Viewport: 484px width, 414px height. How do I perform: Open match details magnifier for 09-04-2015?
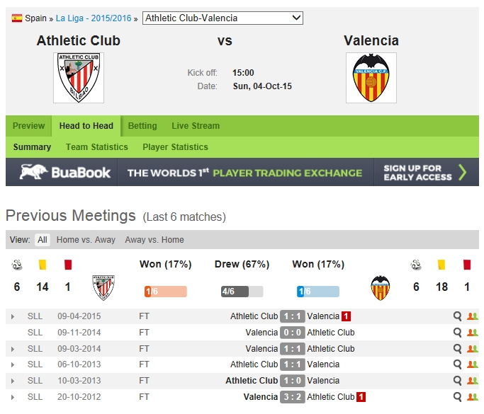(458, 316)
